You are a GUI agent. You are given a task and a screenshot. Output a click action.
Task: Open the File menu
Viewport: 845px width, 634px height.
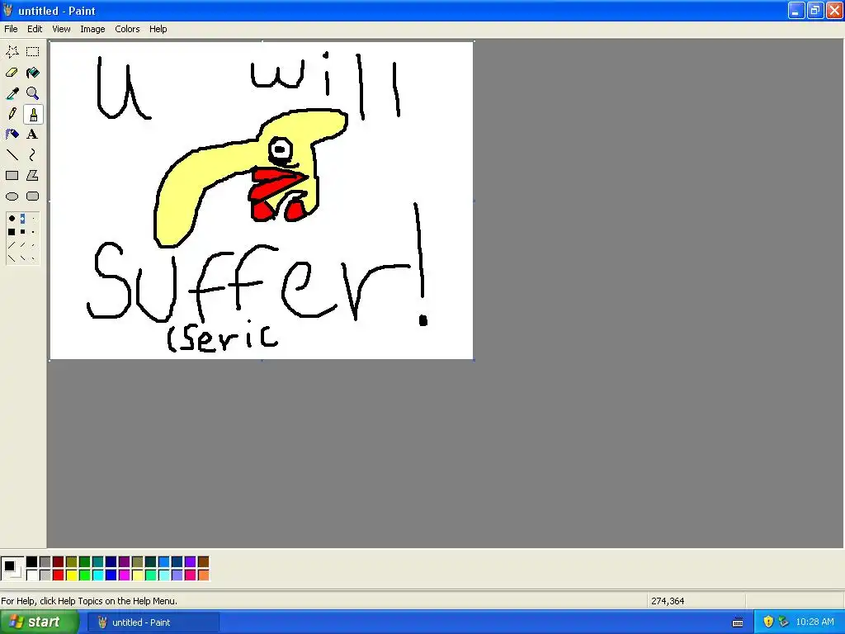pos(11,29)
